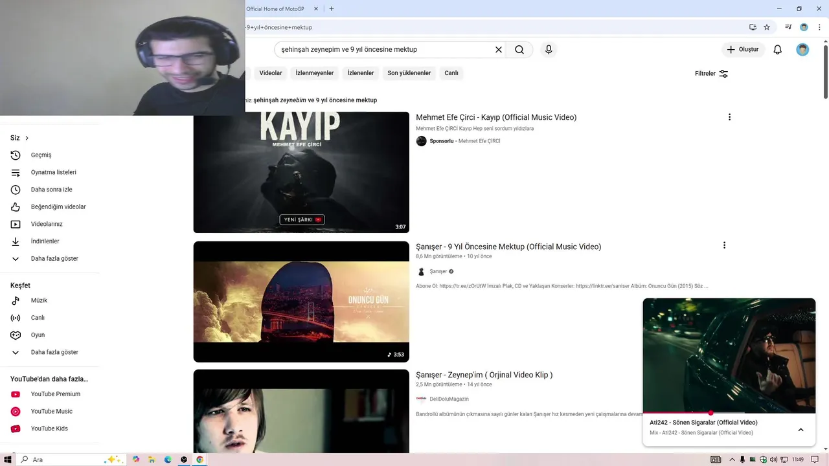Open Chrome from the Windows taskbar
Image resolution: width=829 pixels, height=466 pixels.
pyautogui.click(x=199, y=460)
